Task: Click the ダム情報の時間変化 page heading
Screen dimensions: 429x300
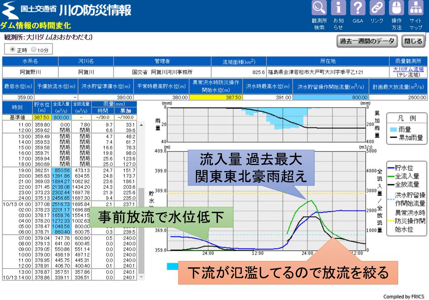Action: pos(35,26)
